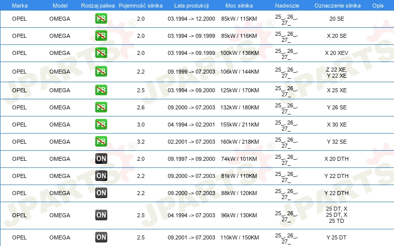Click the power value 106kW / 144KM
The image size is (394, 246).
(239, 72)
